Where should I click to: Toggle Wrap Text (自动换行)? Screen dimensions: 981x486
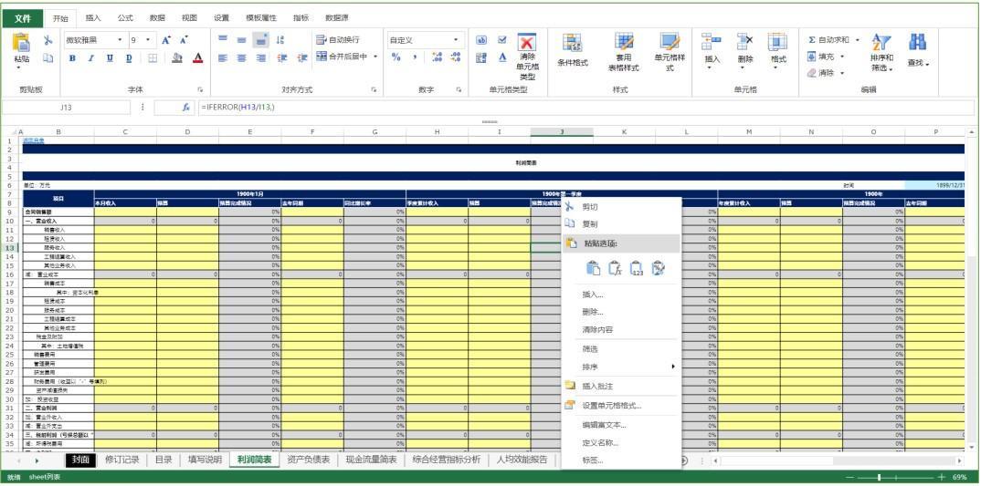pyautogui.click(x=338, y=39)
